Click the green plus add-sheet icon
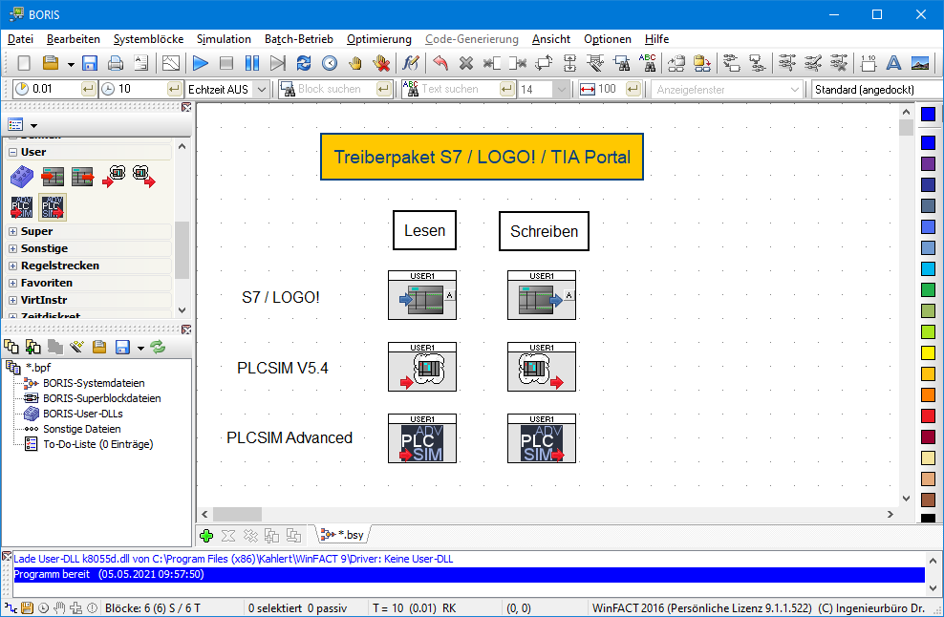The height and width of the screenshot is (617, 944). (x=206, y=536)
